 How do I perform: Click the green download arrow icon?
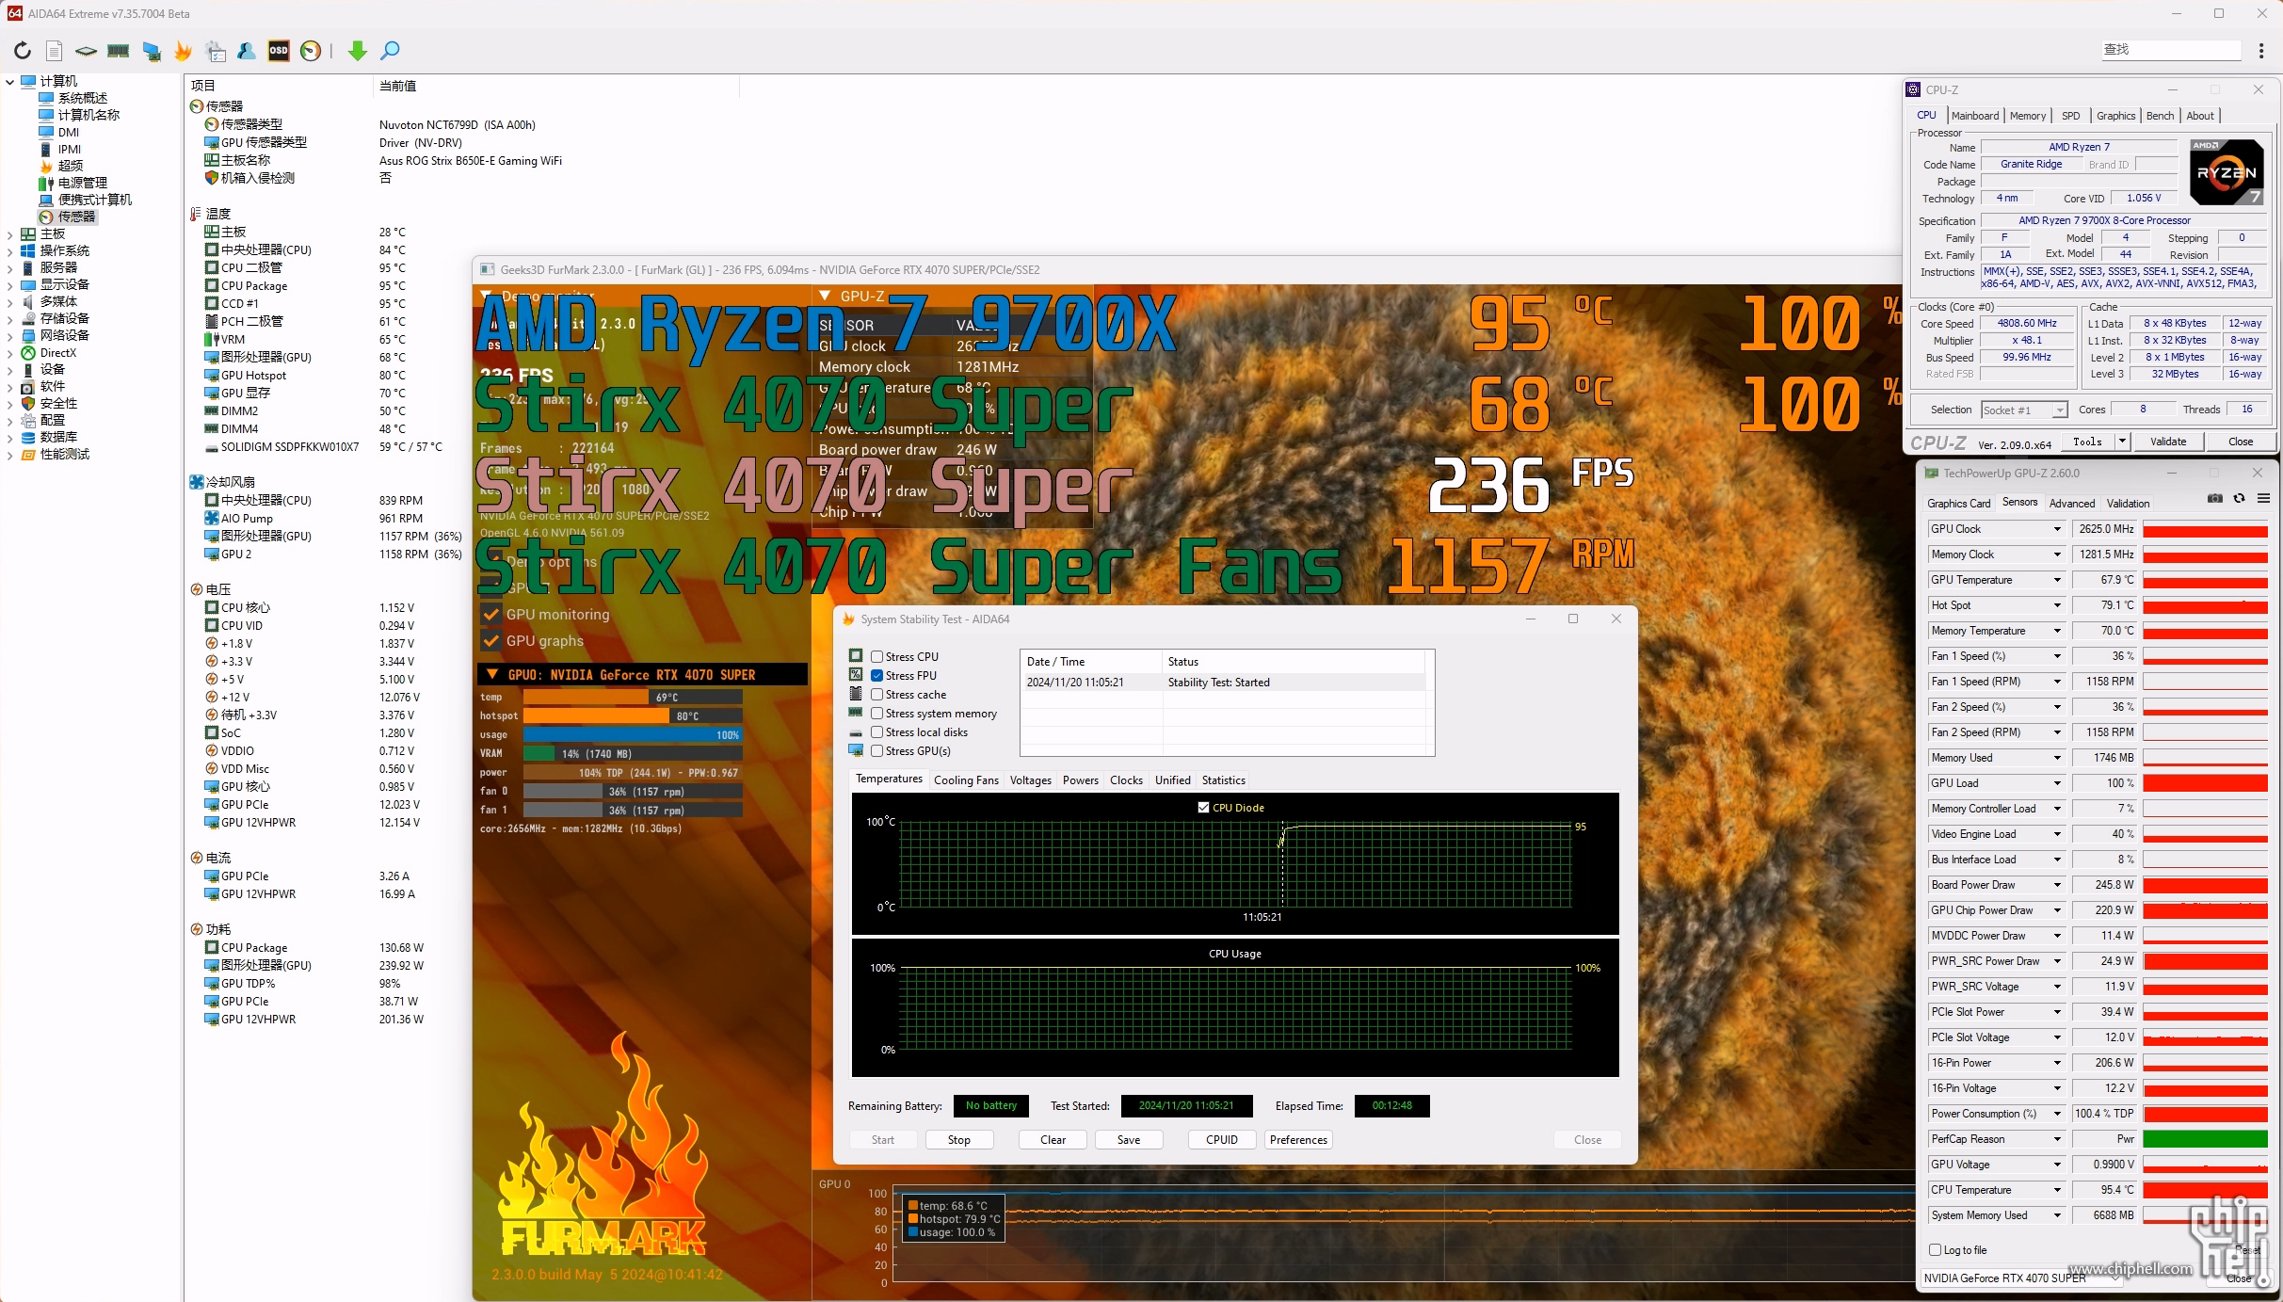point(357,51)
